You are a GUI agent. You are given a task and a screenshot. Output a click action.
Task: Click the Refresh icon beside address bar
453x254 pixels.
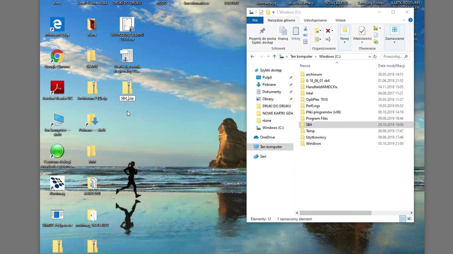point(375,56)
